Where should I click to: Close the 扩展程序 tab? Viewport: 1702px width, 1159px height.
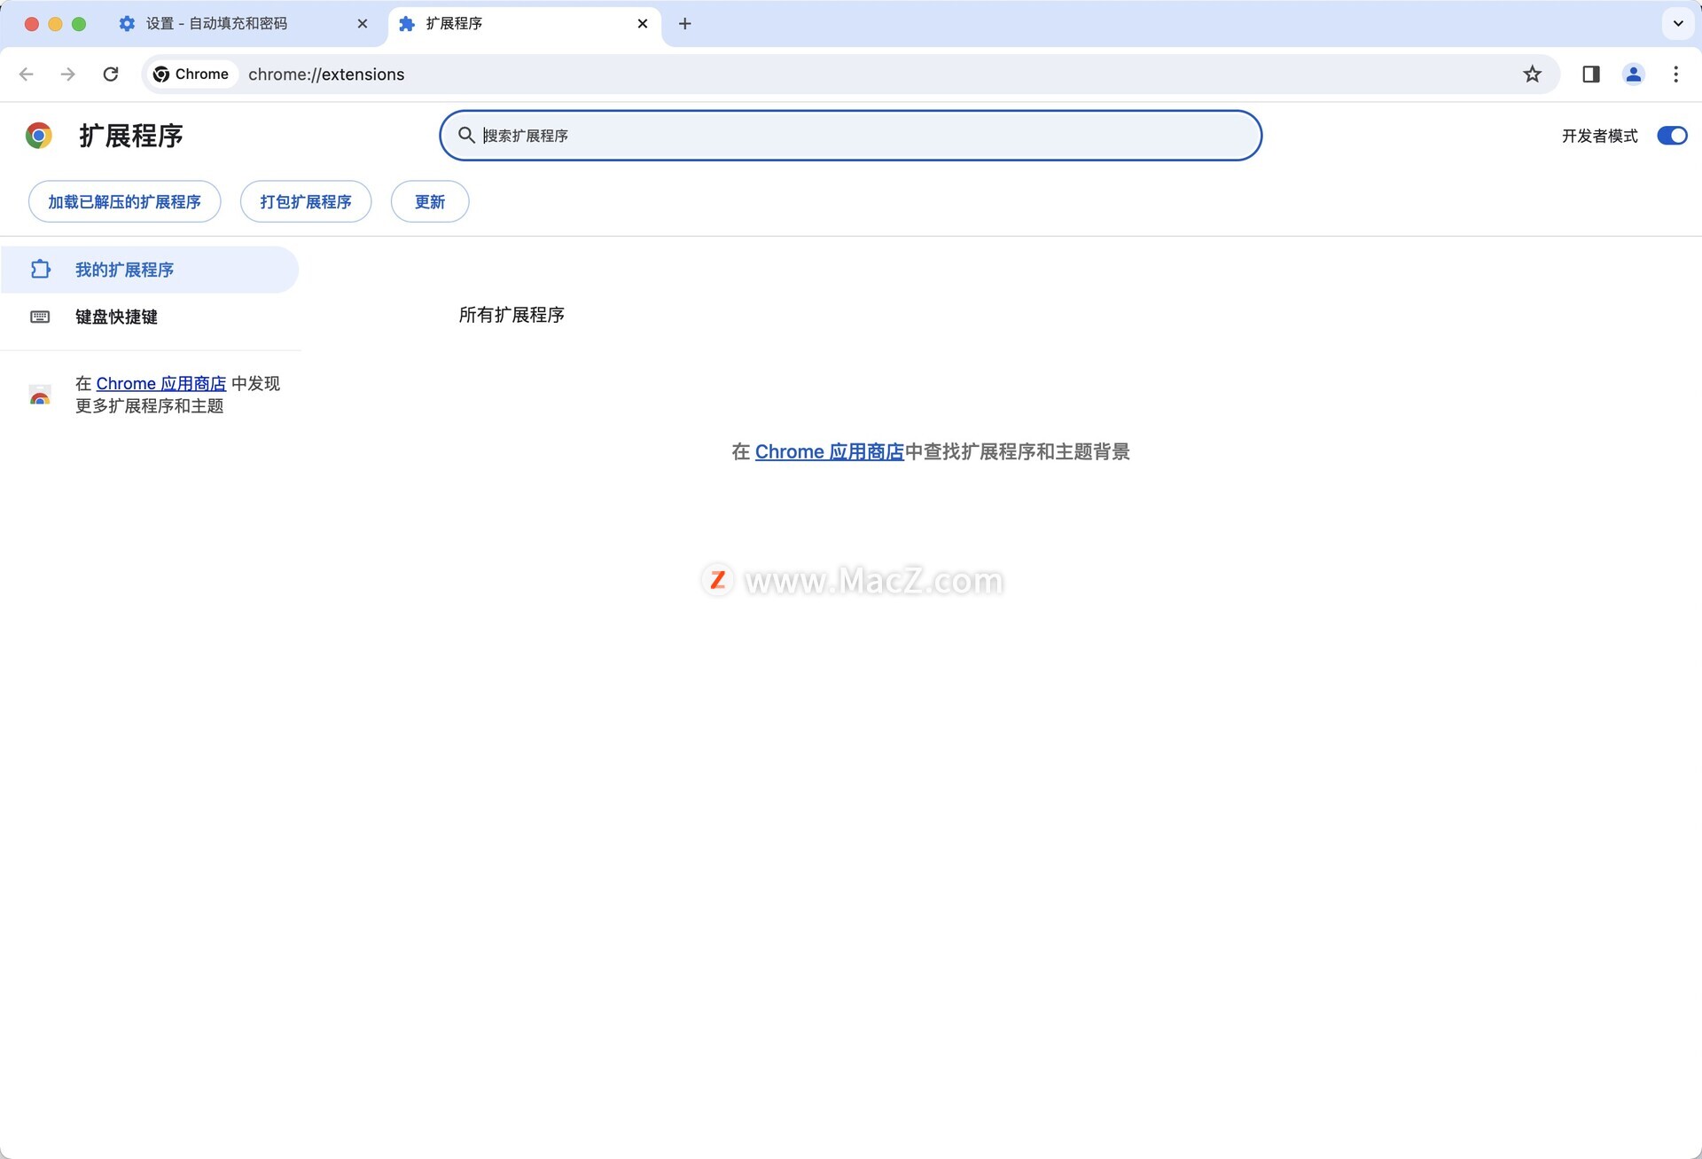click(643, 24)
